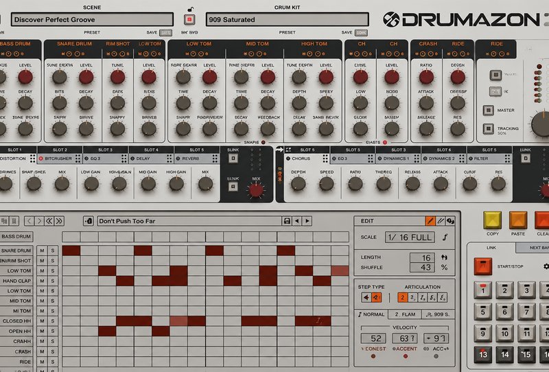This screenshot has width=549, height=372.
Task: Open pattern name field Don't Push Too Far
Action: pyautogui.click(x=189, y=221)
